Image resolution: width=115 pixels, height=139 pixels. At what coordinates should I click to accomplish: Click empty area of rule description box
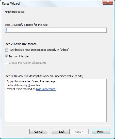click(x=56, y=106)
